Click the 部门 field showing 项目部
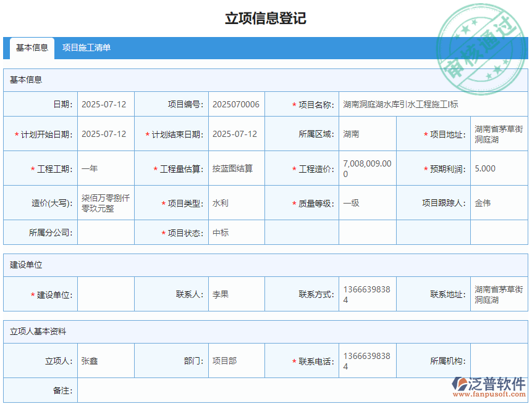532x404 pixels. pyautogui.click(x=235, y=360)
